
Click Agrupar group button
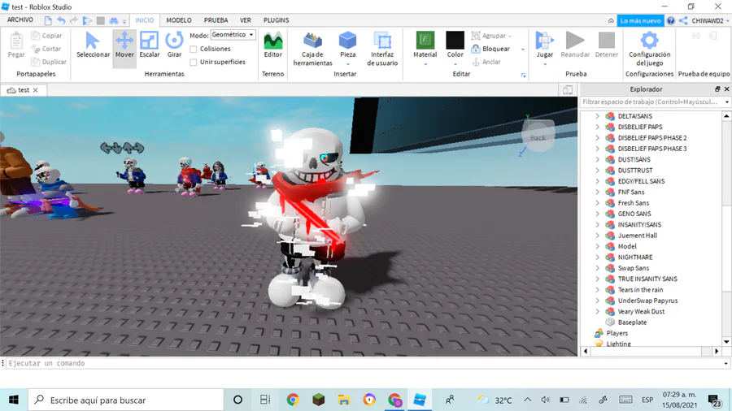[x=491, y=36]
